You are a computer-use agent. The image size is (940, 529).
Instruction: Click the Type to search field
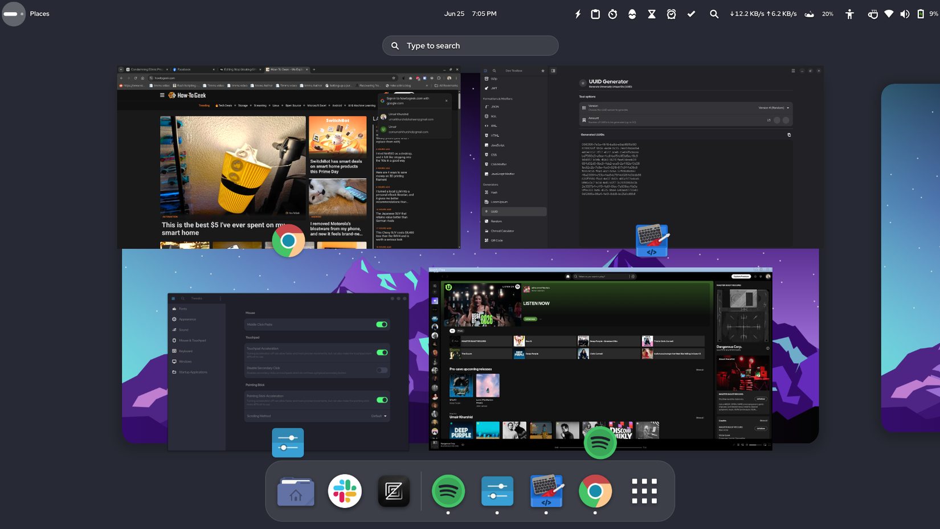coord(470,46)
